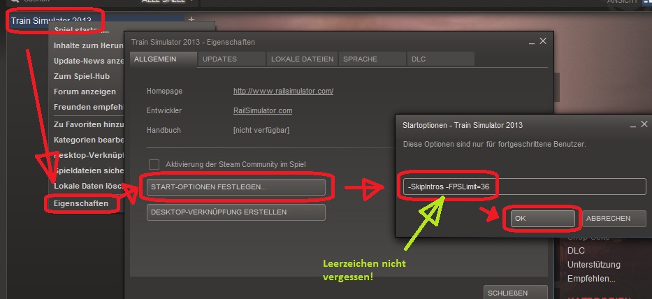Image resolution: width=652 pixels, height=299 pixels.
Task: Minimize the Startoptionen dialog
Action: tap(633, 125)
